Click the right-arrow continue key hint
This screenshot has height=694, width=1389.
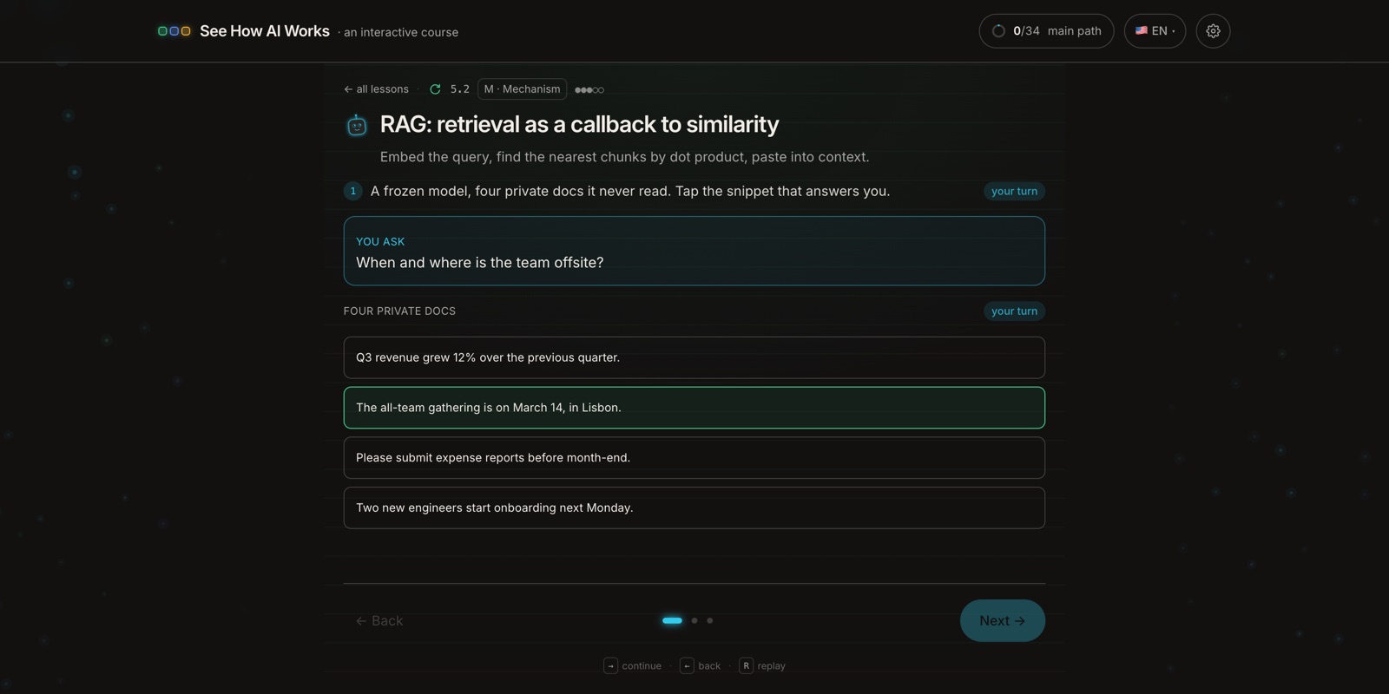pos(610,665)
